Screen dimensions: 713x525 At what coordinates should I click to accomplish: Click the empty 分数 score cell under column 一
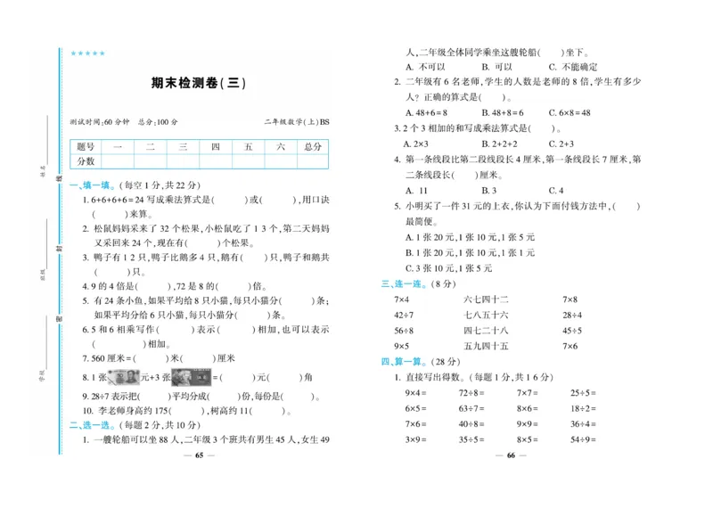(118, 161)
